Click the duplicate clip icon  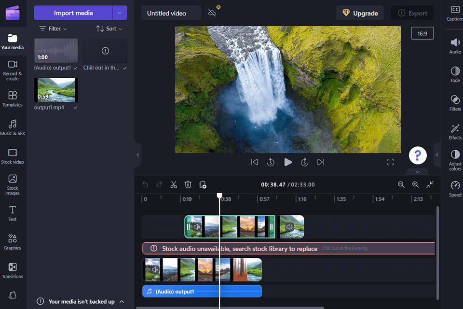203,184
